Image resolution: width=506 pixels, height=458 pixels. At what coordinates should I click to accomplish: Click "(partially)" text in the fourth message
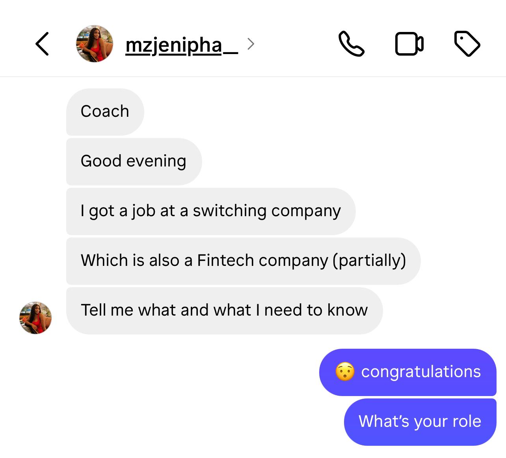pyautogui.click(x=370, y=261)
